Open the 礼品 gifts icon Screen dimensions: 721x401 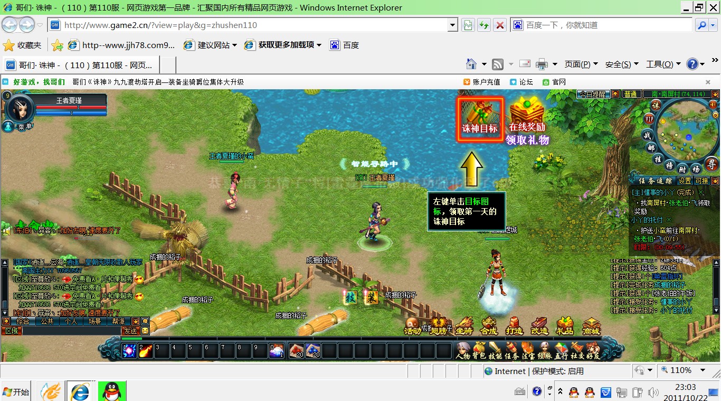(565, 326)
